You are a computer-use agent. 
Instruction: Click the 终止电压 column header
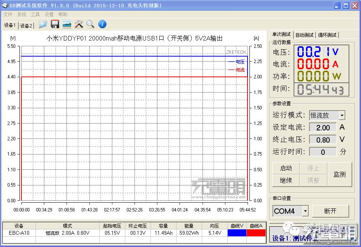tap(138, 226)
